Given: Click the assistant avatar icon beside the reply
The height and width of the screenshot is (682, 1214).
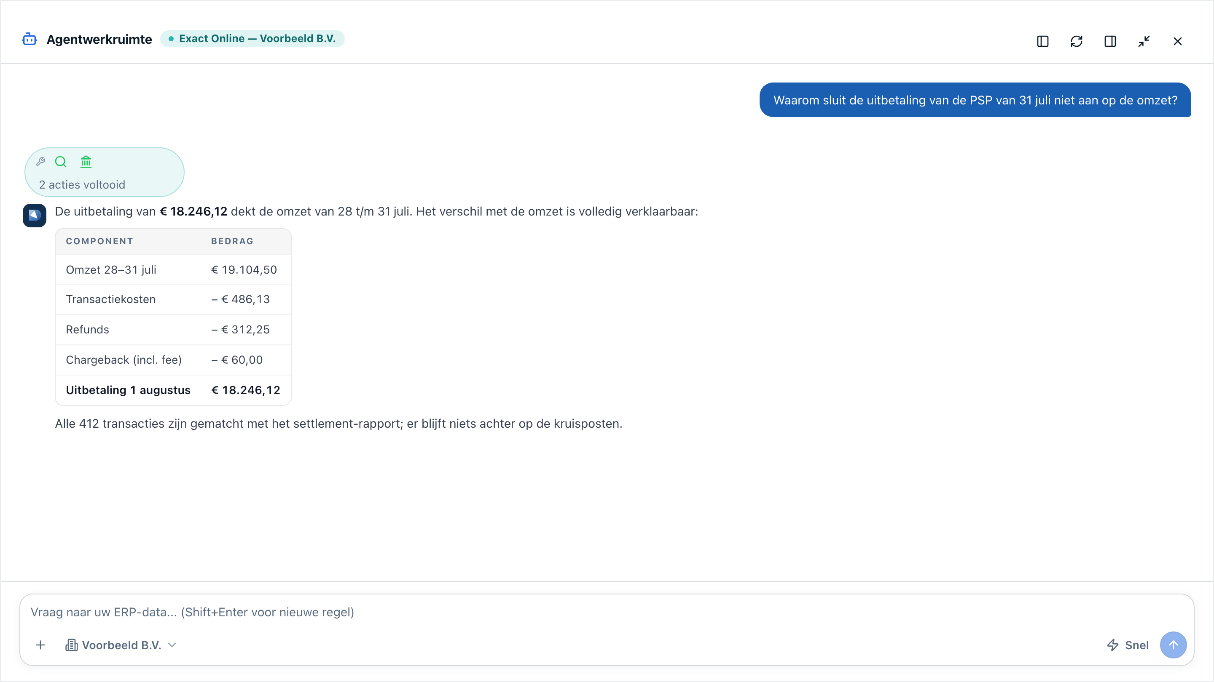Looking at the screenshot, I should [x=35, y=216].
